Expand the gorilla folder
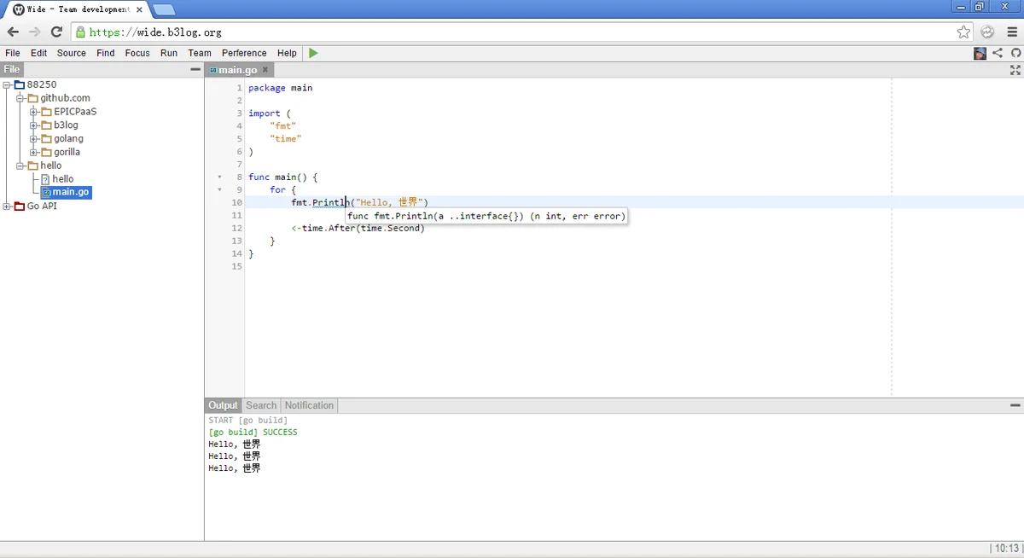1024x558 pixels. click(x=34, y=153)
